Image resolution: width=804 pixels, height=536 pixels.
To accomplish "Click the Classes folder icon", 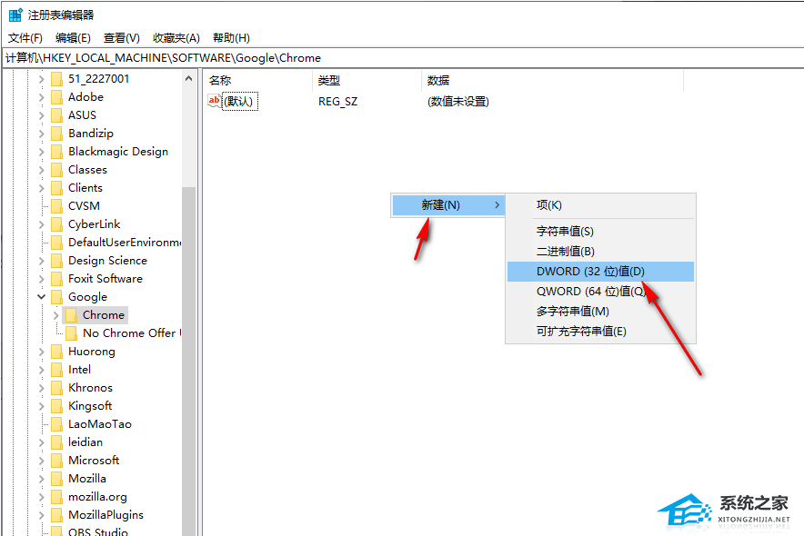I will click(x=57, y=170).
